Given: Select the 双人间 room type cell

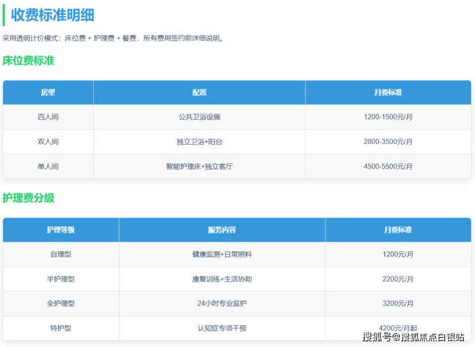Looking at the screenshot, I should [48, 141].
